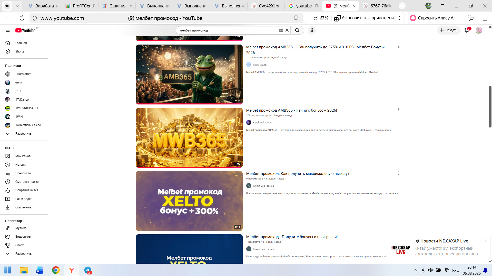Open more options for the 575% bonus video
This screenshot has height=276, width=492.
[x=399, y=46]
